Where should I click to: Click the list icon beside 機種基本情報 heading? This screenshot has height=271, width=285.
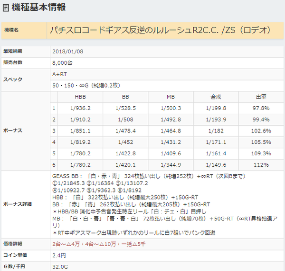[x=6, y=8]
